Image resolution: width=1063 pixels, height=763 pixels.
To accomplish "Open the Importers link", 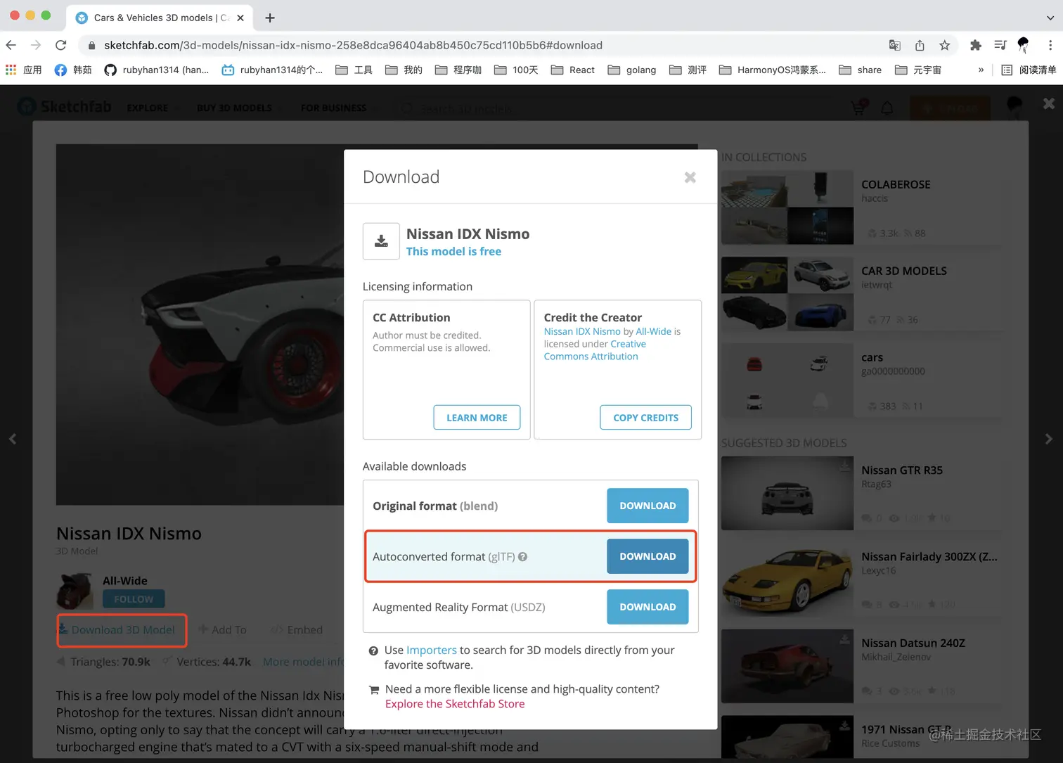I will (x=432, y=650).
